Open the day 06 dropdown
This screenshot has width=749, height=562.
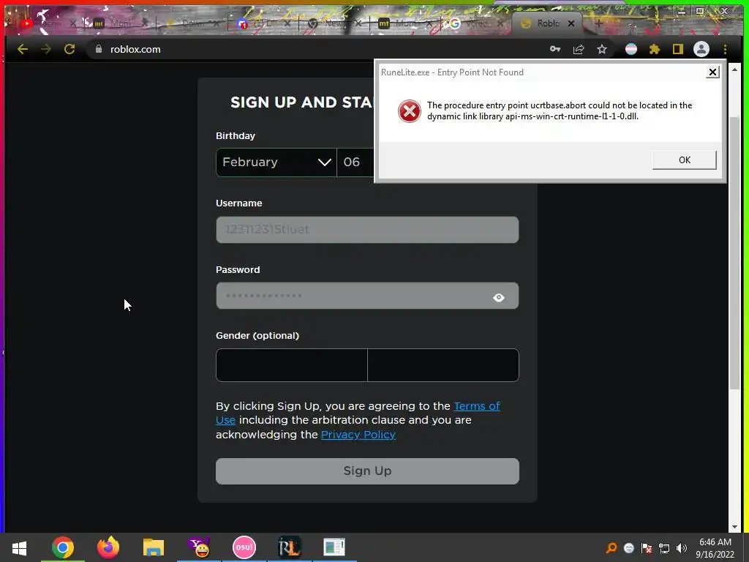pos(356,162)
